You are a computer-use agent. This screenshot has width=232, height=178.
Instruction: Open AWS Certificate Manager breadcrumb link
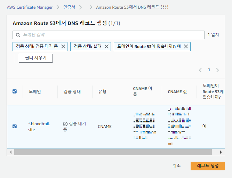30,7
